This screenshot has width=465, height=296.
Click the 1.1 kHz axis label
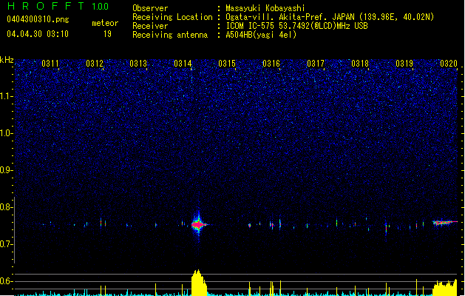click(x=7, y=96)
